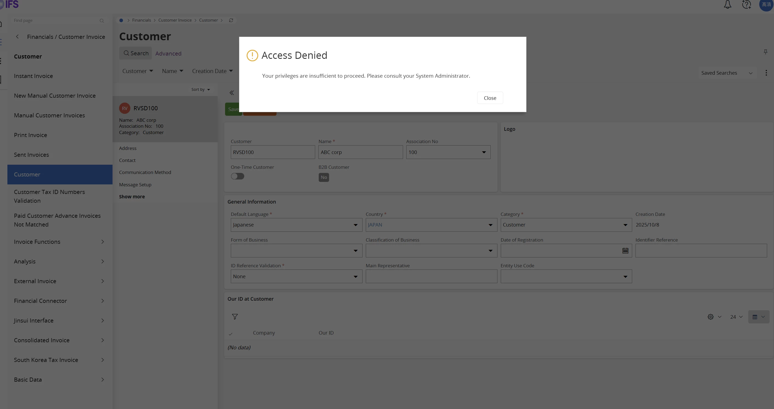
Task: Collapse record list with double chevron
Action: coord(231,93)
